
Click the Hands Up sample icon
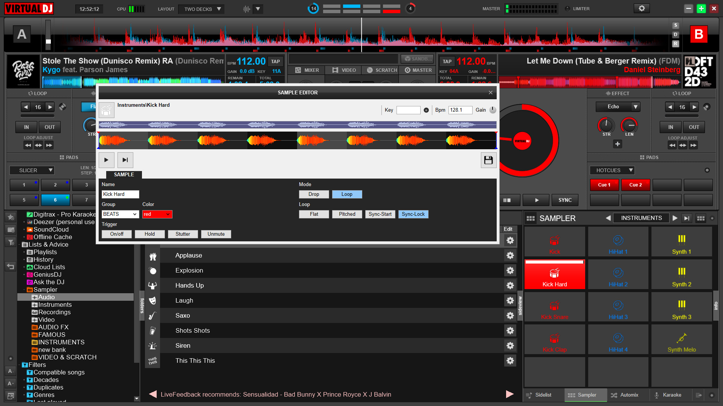[x=153, y=285]
